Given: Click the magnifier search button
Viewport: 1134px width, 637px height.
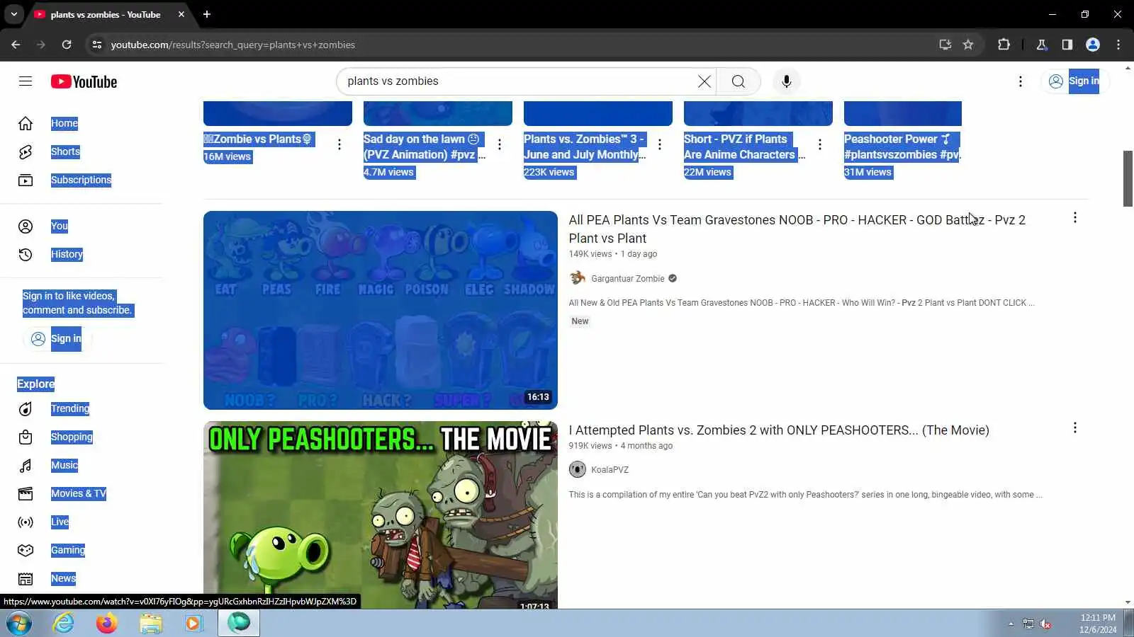Looking at the screenshot, I should 739,81.
